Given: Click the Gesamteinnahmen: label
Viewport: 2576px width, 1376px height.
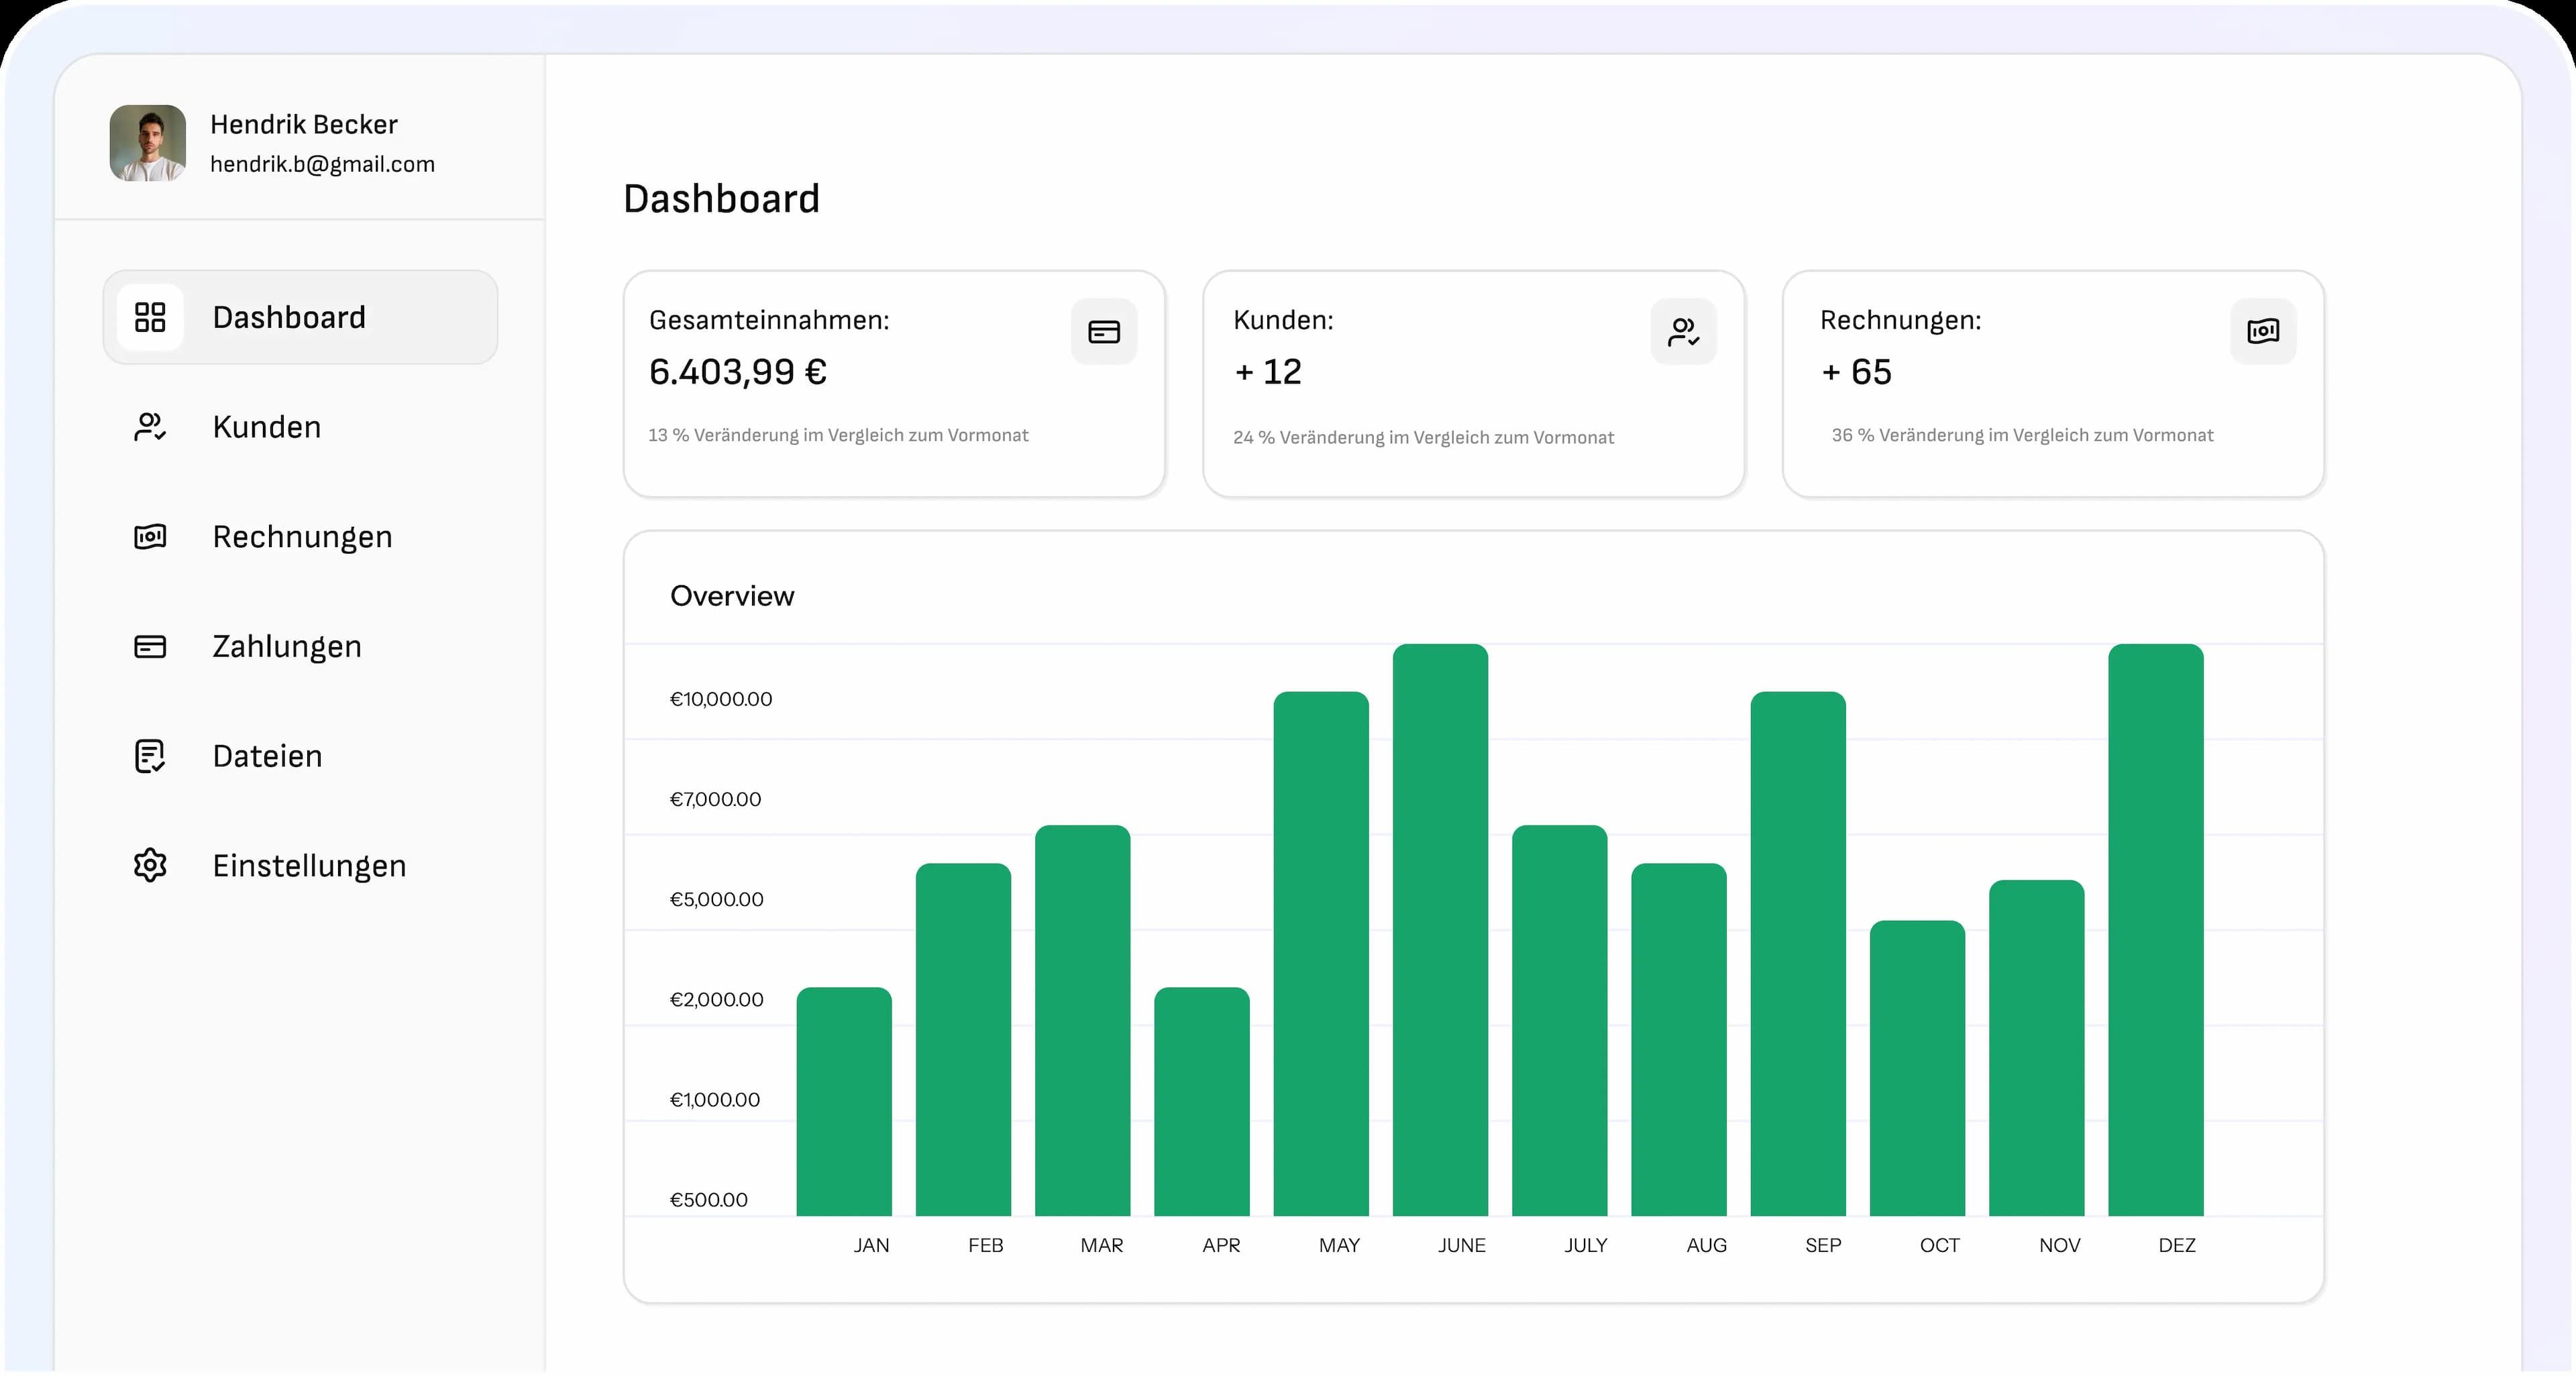Looking at the screenshot, I should coord(769,320).
